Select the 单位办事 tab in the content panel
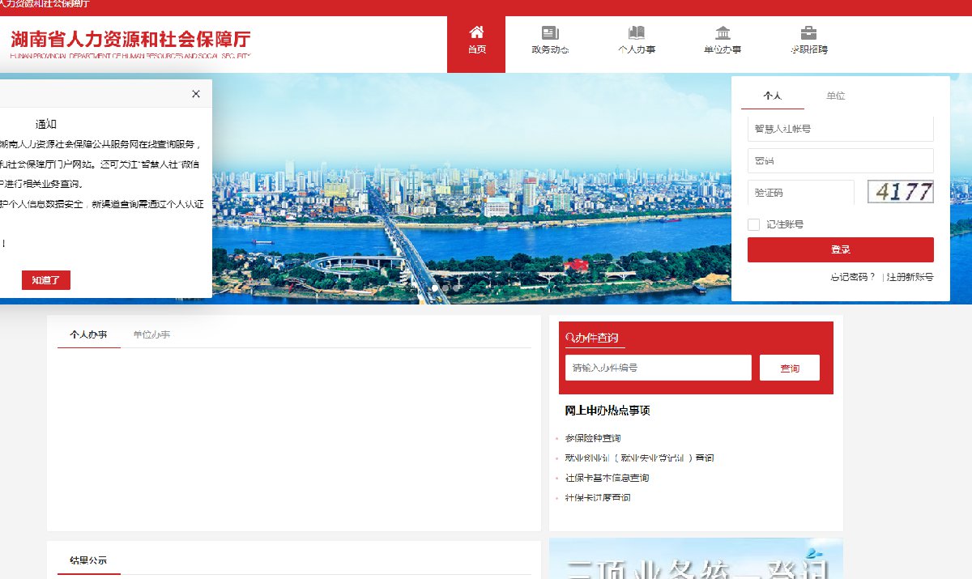Image resolution: width=972 pixels, height=579 pixels. point(151,334)
